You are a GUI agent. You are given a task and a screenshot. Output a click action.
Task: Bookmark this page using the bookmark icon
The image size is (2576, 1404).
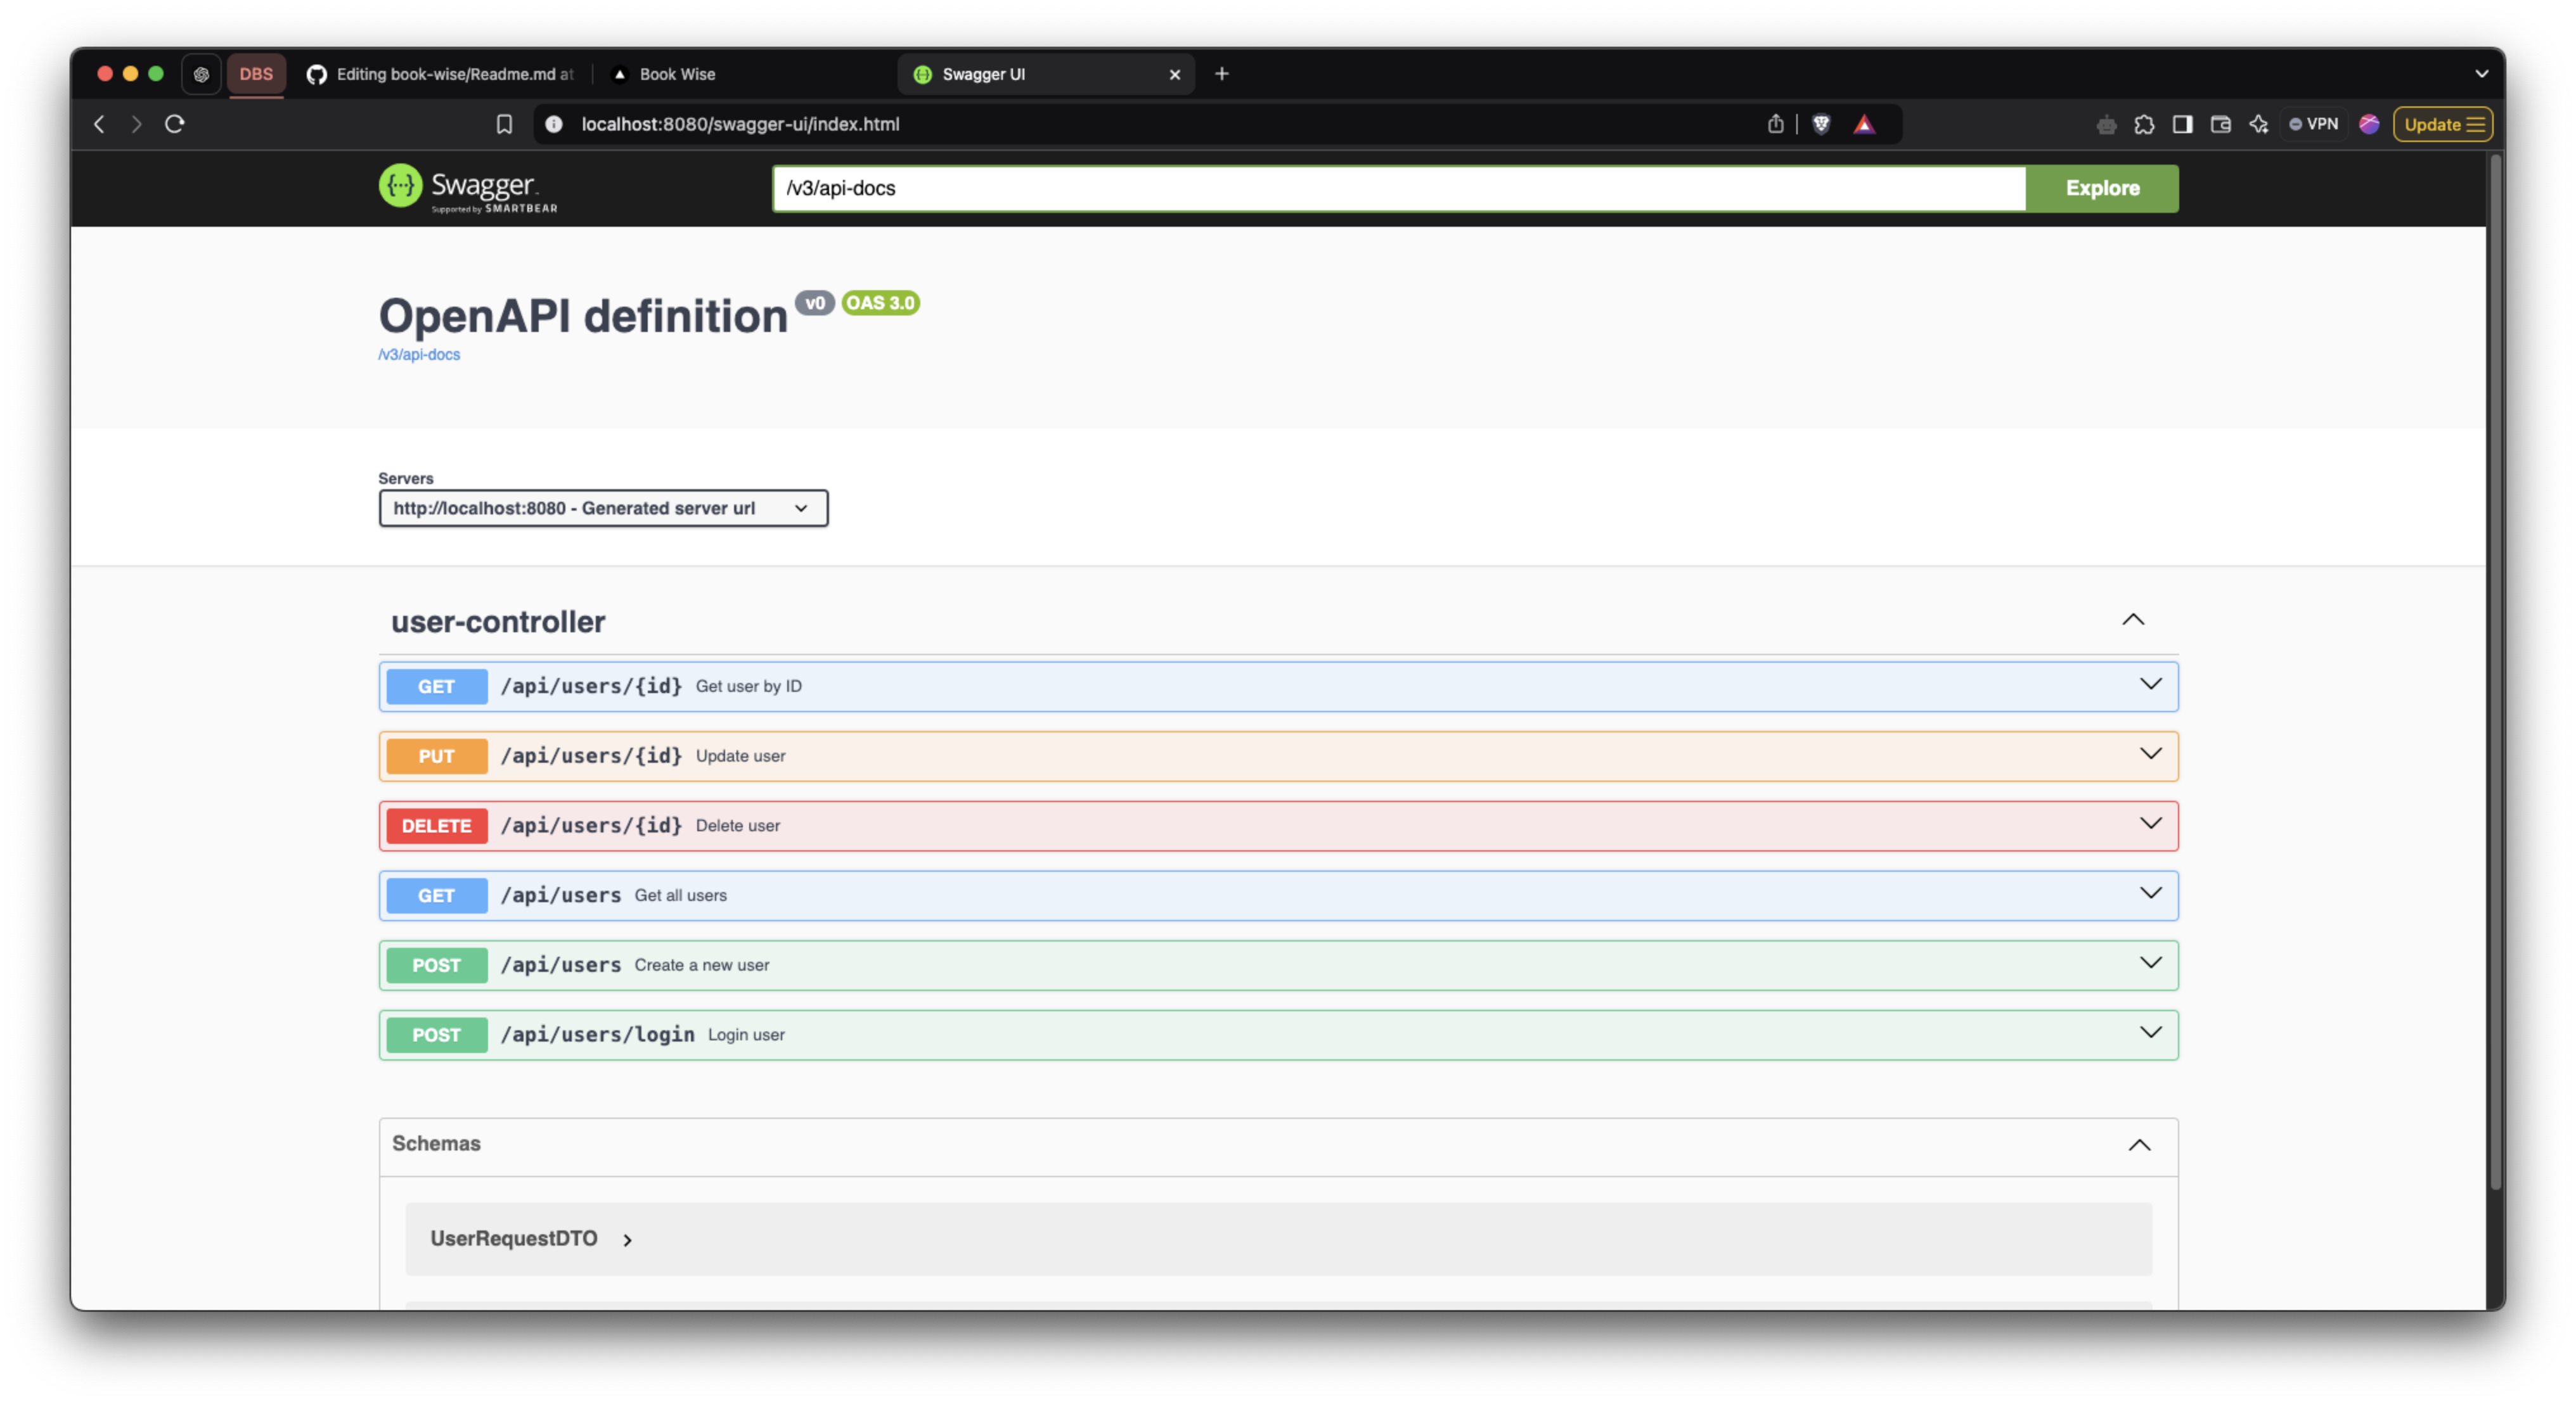504,124
